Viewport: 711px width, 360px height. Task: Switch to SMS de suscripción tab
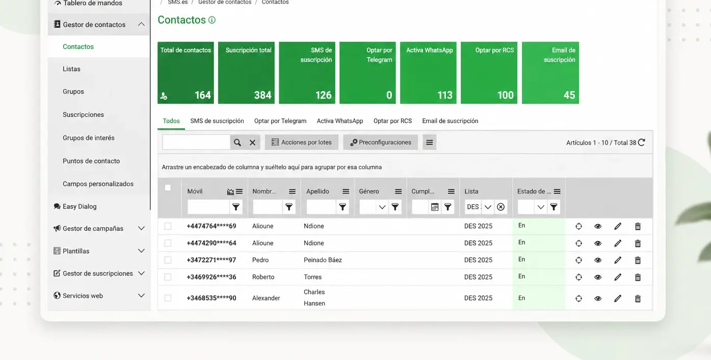click(x=217, y=121)
